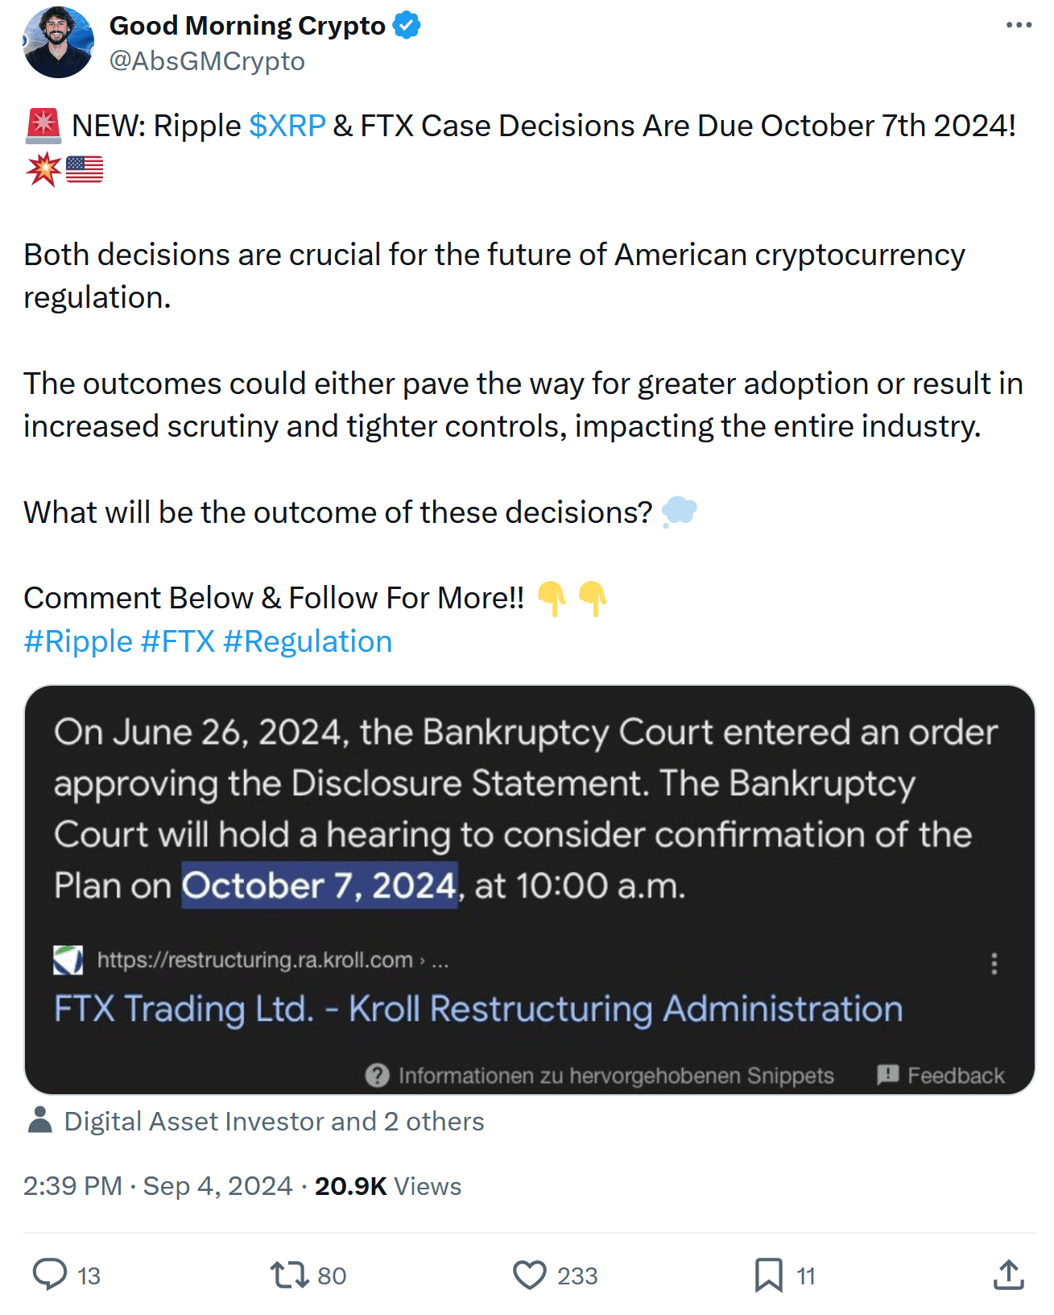Click the reply speech bubble icon
The height and width of the screenshot is (1315, 1054).
click(x=50, y=1275)
